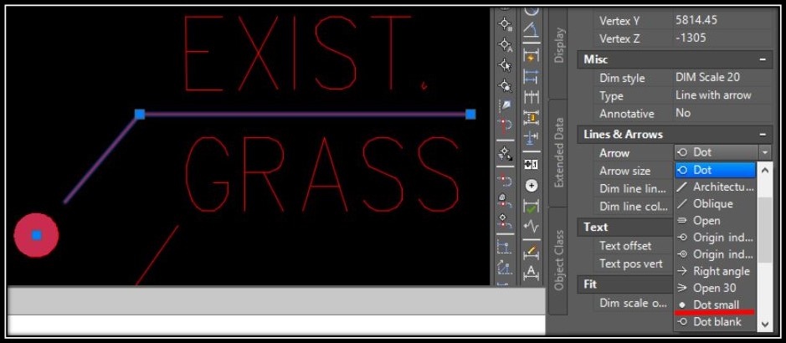This screenshot has width=786, height=343.
Task: Click the Dimension Inspection checkmark icon
Action: [x=531, y=207]
